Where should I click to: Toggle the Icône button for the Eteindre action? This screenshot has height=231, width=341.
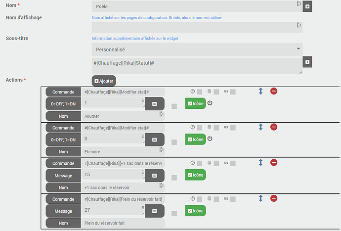pos(195,139)
